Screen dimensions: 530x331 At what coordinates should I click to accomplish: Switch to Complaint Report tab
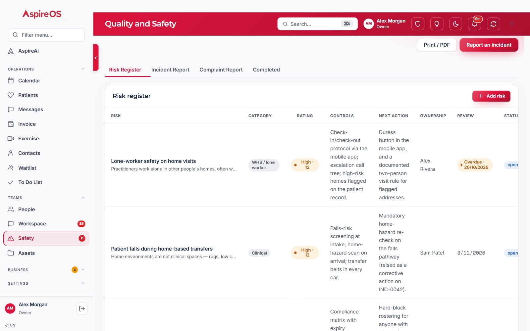(221, 70)
